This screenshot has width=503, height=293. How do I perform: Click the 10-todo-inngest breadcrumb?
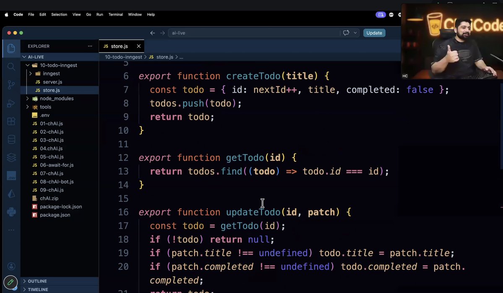tap(123, 57)
